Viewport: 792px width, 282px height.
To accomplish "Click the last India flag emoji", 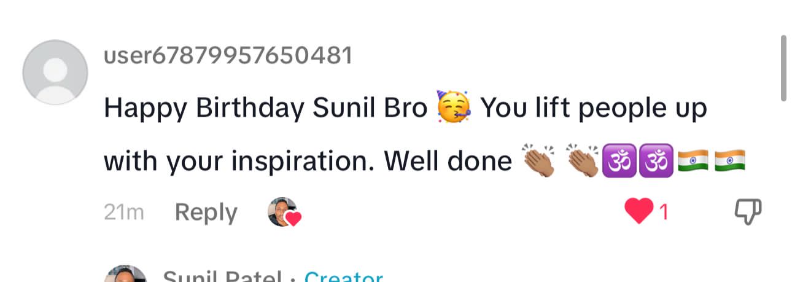I will 730,161.
